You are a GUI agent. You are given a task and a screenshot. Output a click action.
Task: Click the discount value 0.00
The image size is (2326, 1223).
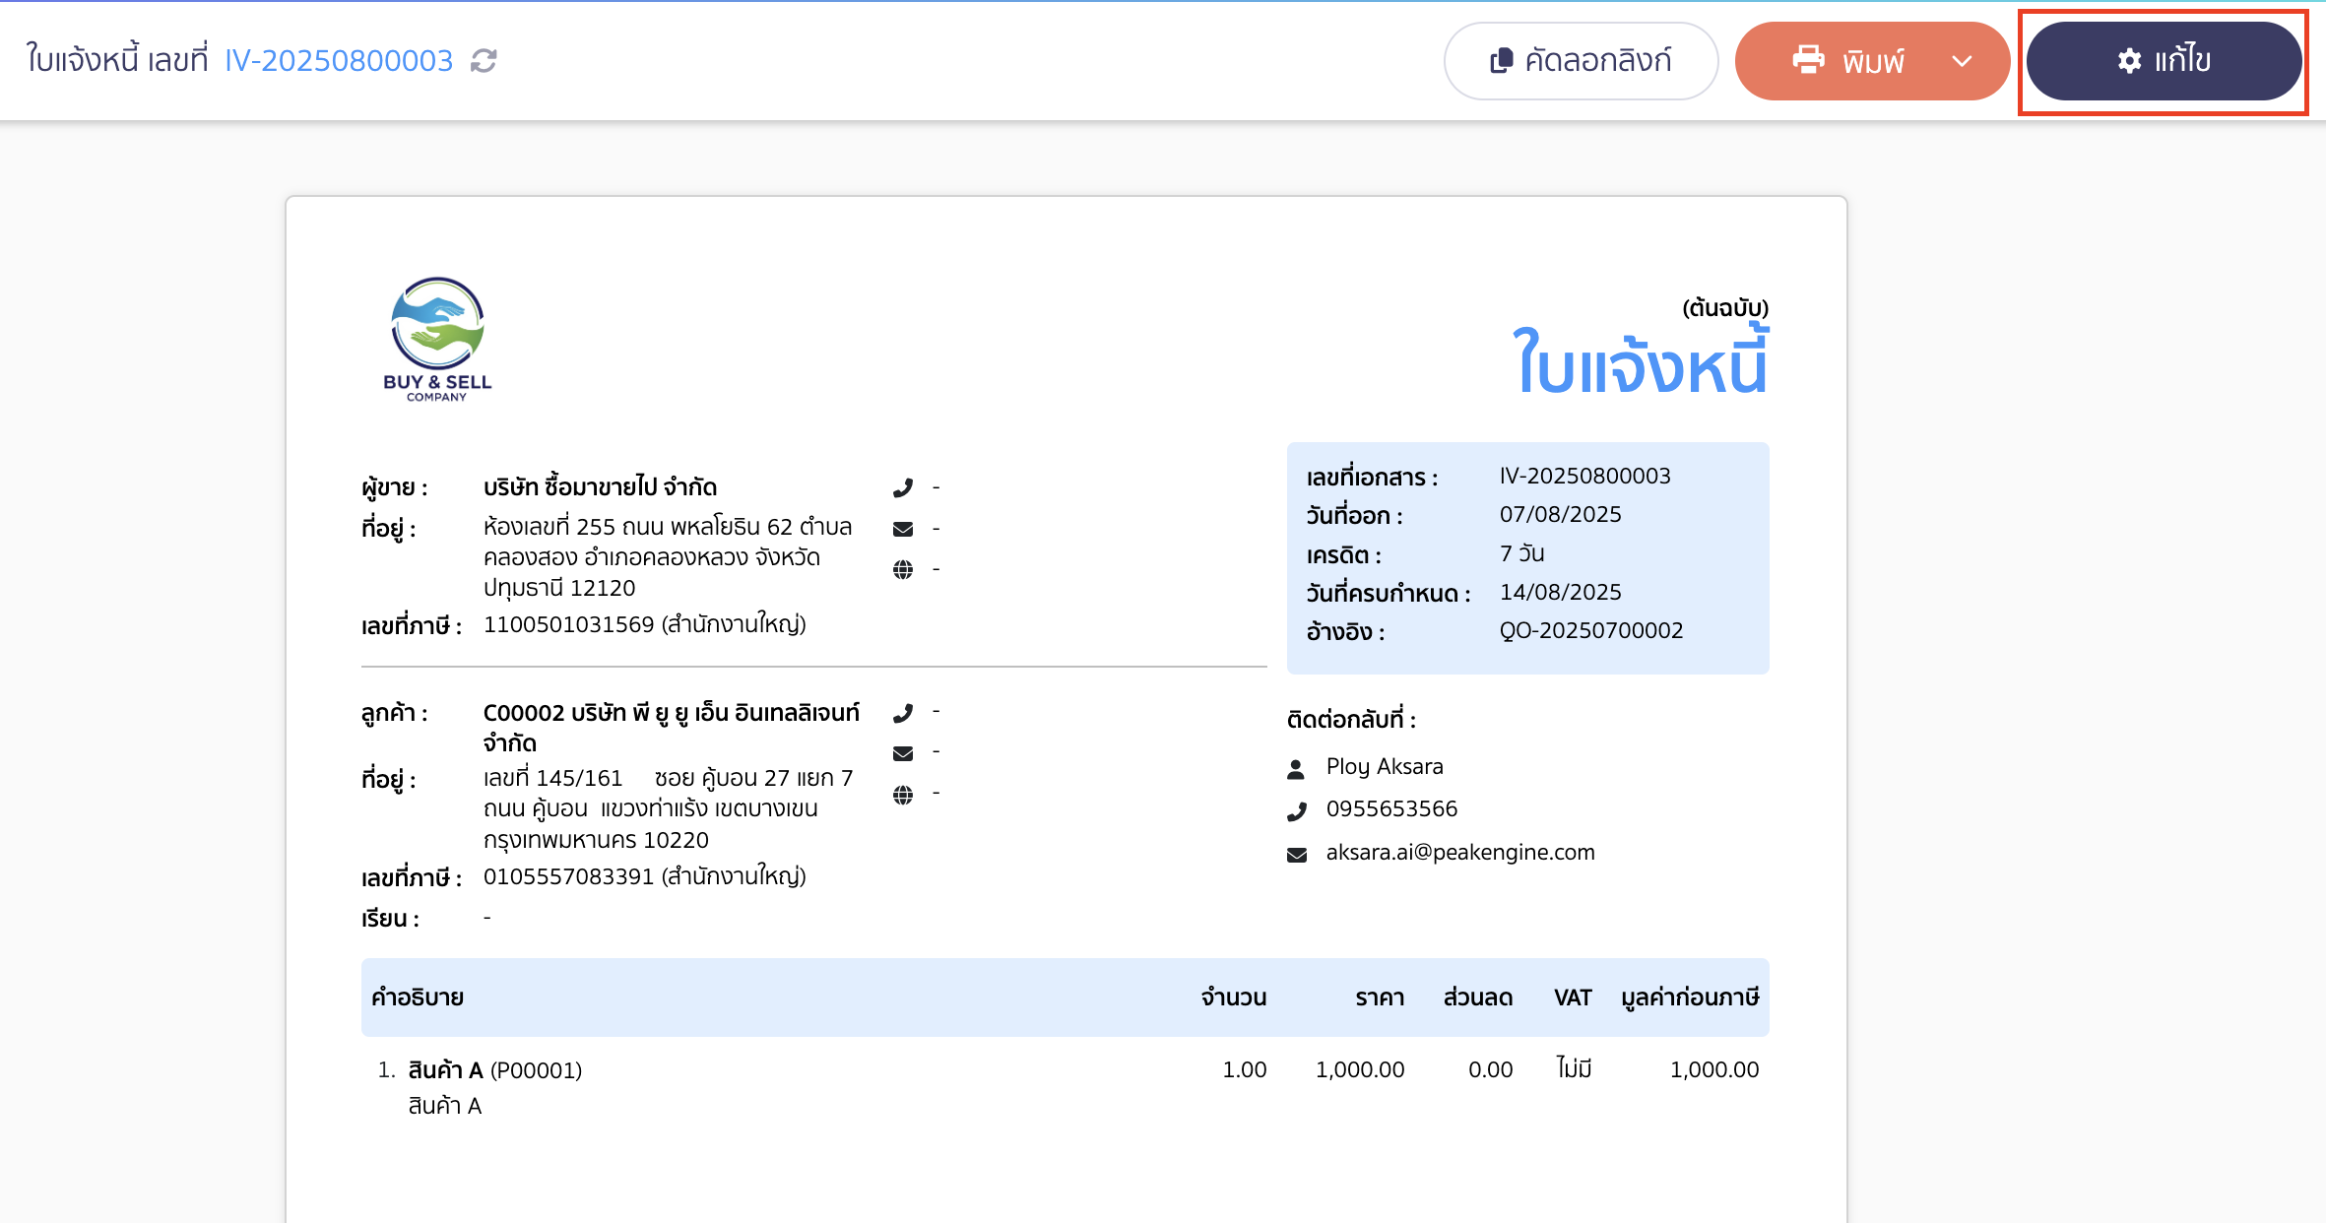1491,1069
